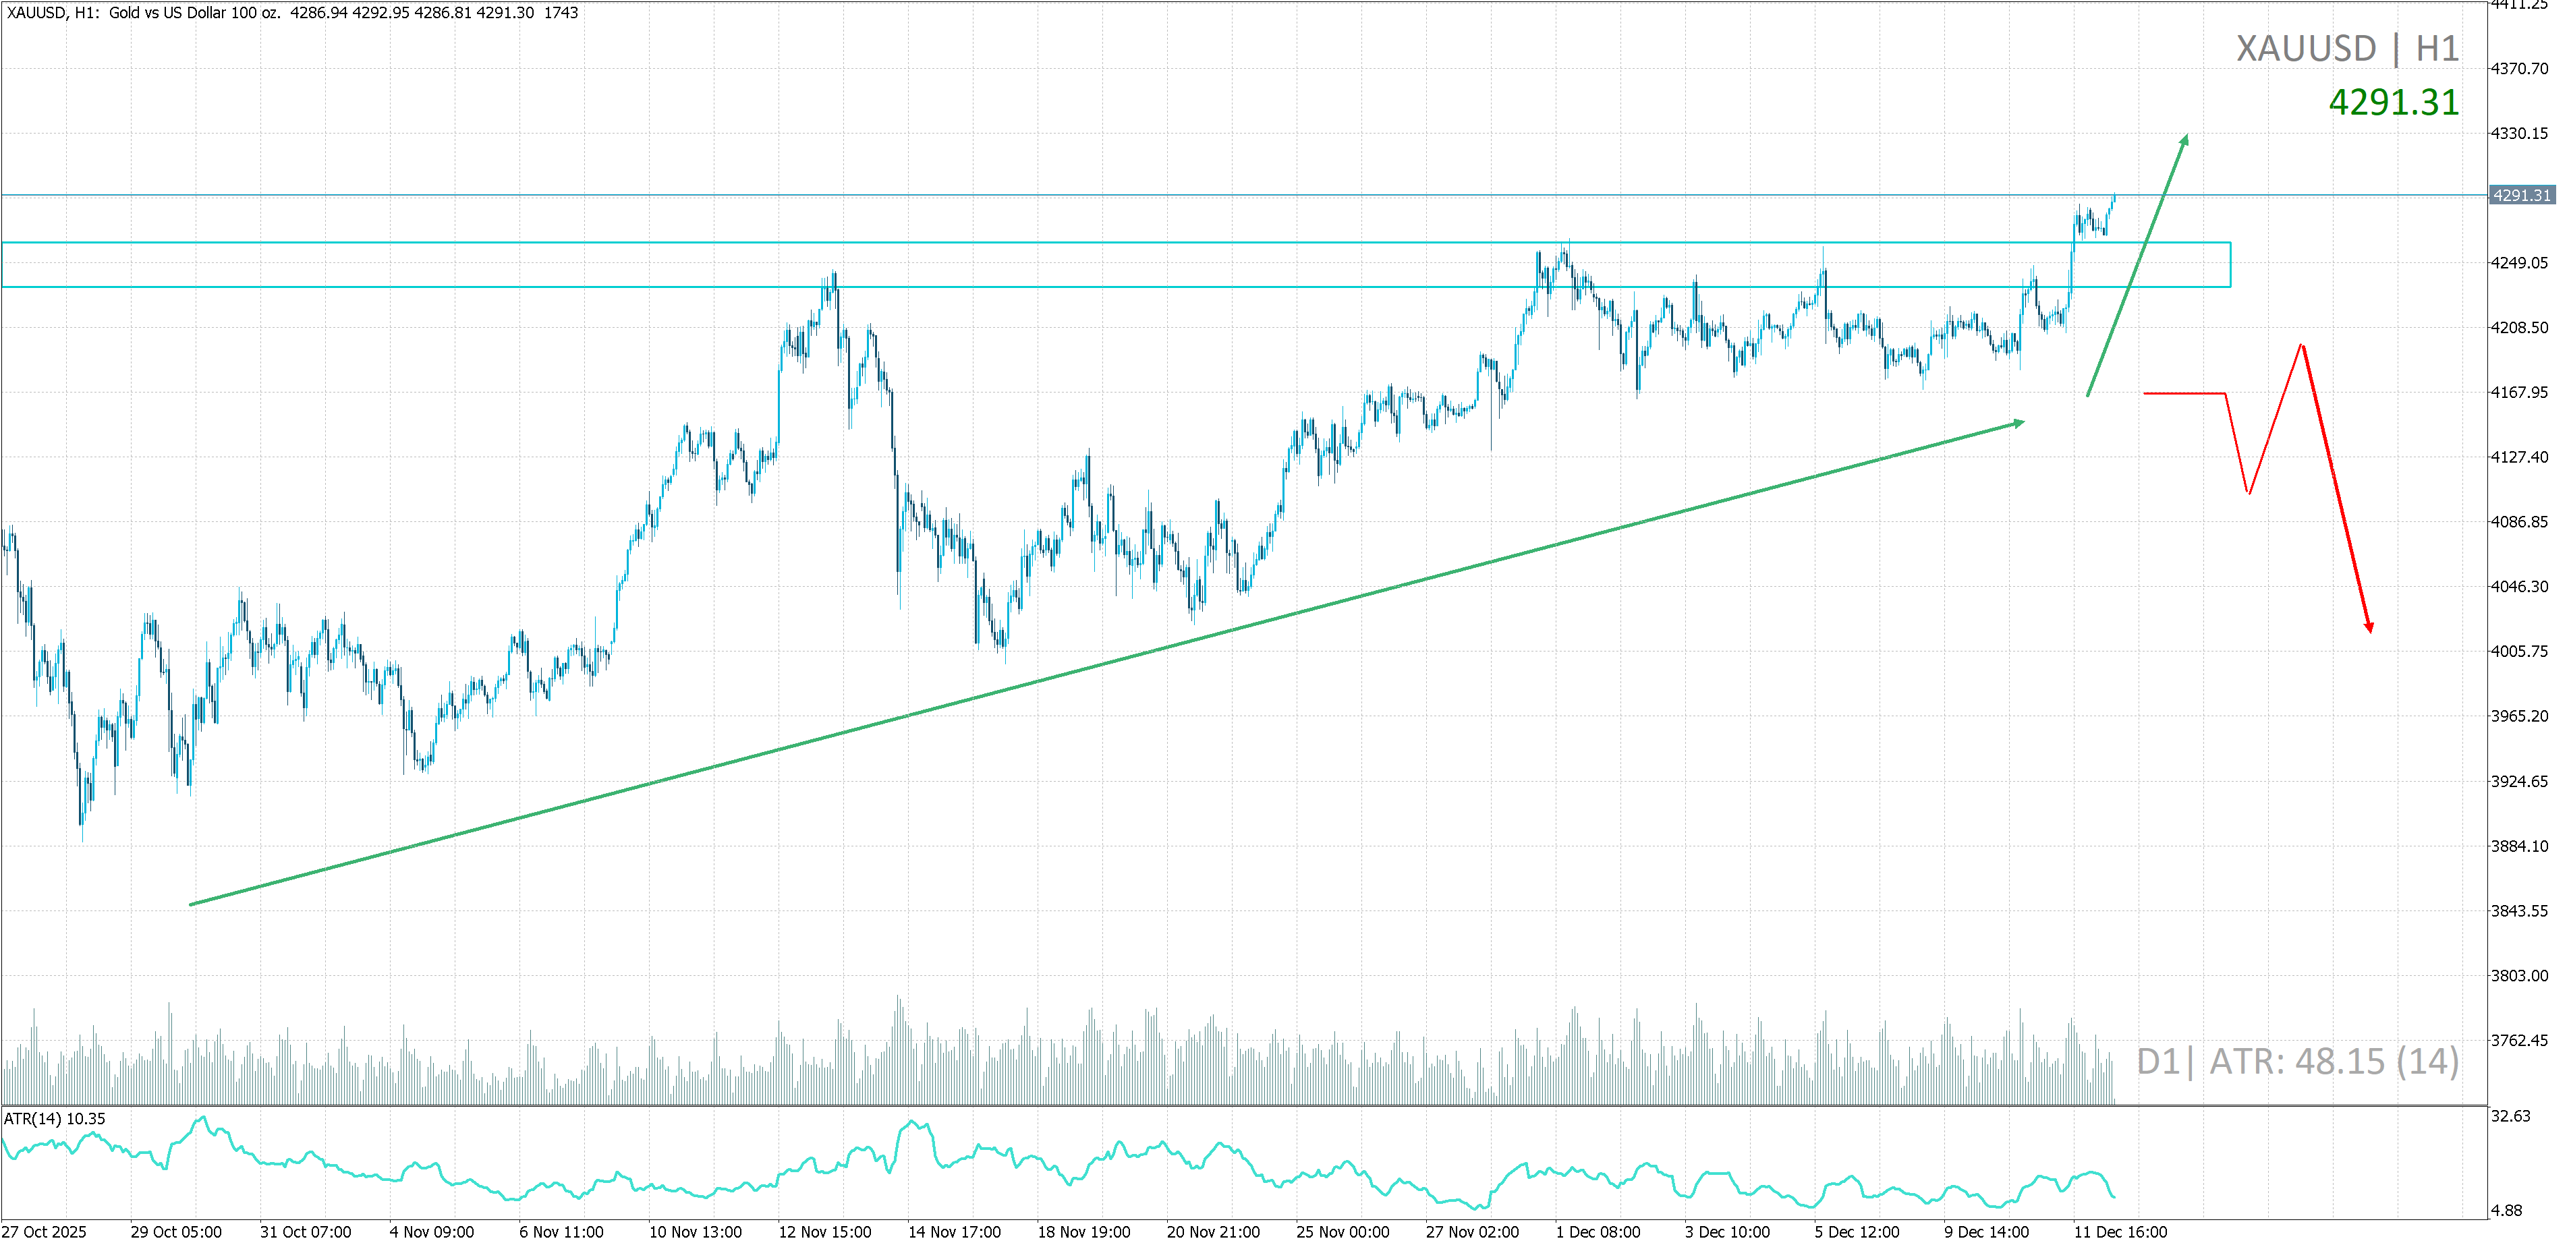Click the 4.88 ATR scale value
This screenshot has height=1245, width=2569.
(x=2506, y=1210)
